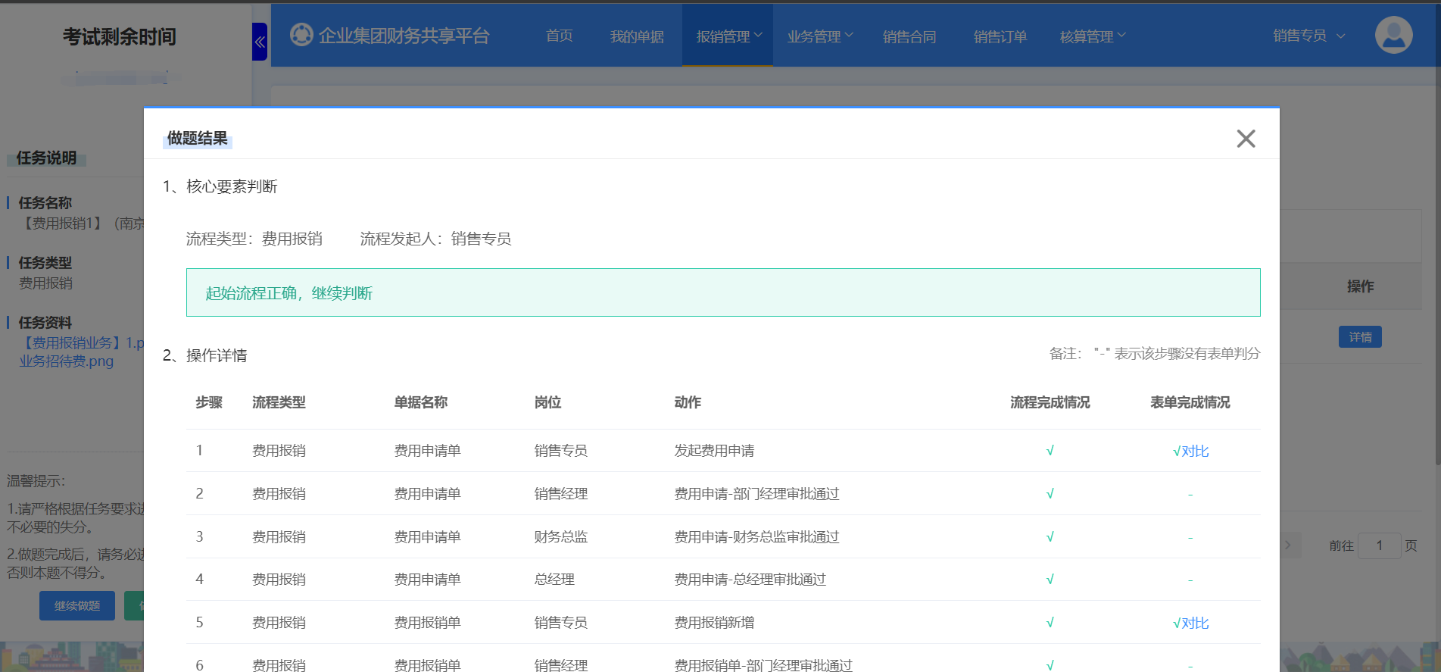Go to 销售订单 tab

pos(1000,36)
